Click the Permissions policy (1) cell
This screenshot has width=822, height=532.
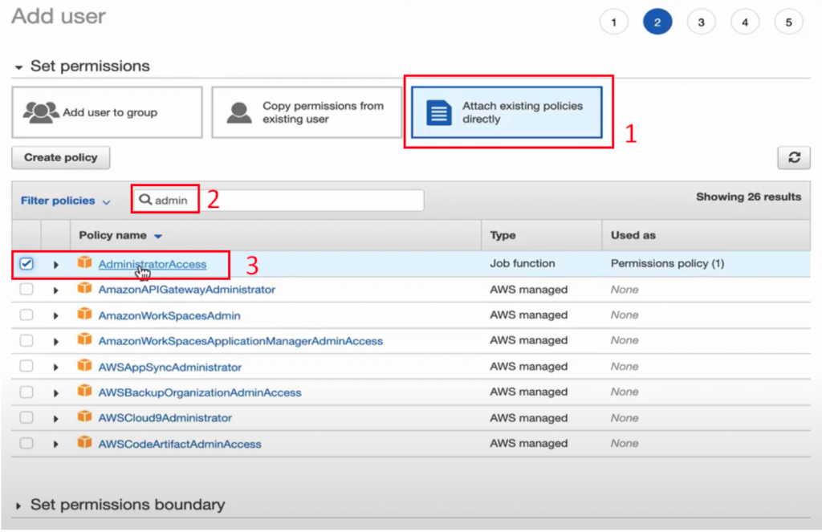click(667, 263)
